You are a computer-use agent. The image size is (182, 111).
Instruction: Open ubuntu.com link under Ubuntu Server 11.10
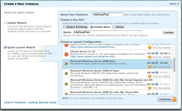pyautogui.click(x=92, y=57)
